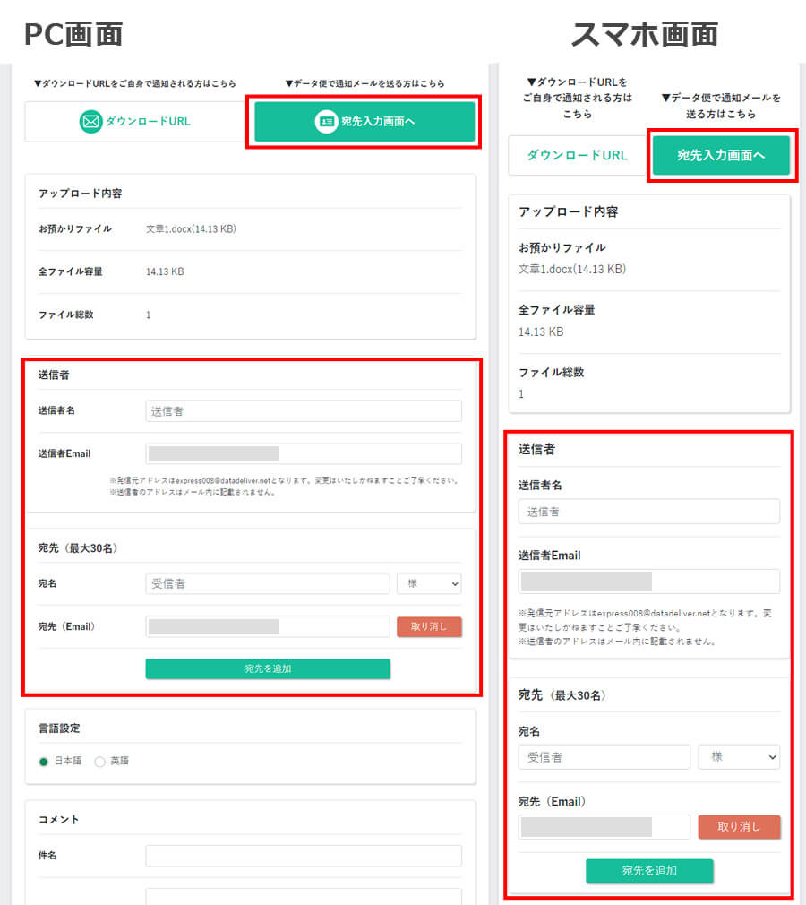The image size is (806, 905).
Task: Select the 日本語 language radio button
Action: [43, 762]
